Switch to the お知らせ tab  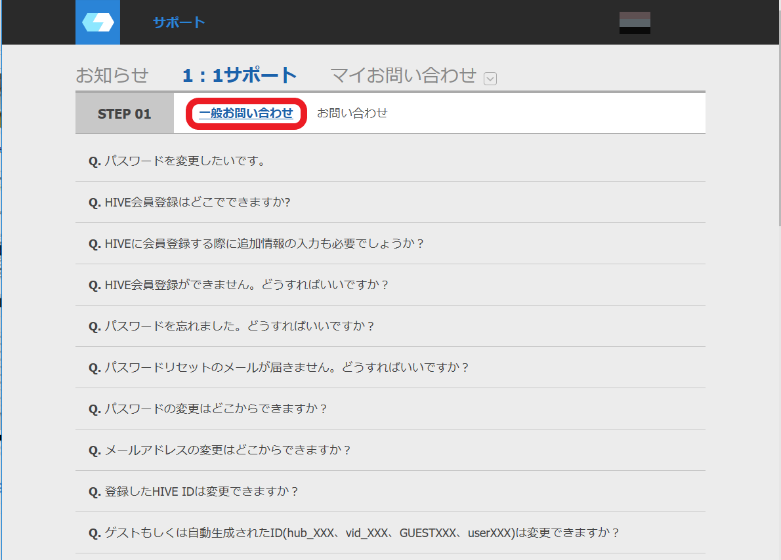113,75
